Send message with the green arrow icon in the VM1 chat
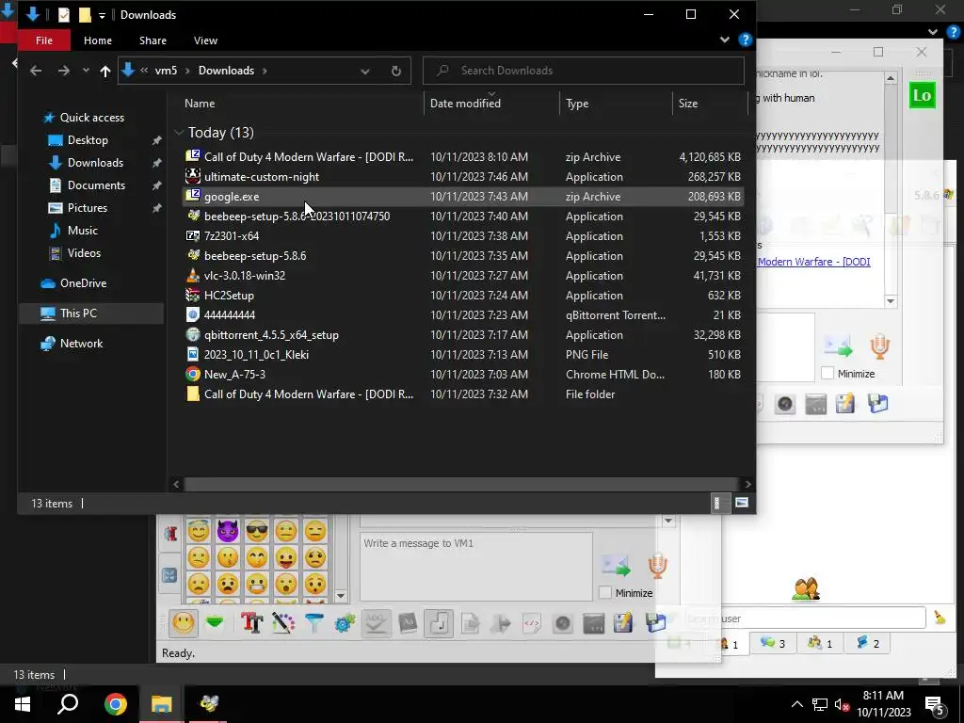This screenshot has height=723, width=964. 616,566
